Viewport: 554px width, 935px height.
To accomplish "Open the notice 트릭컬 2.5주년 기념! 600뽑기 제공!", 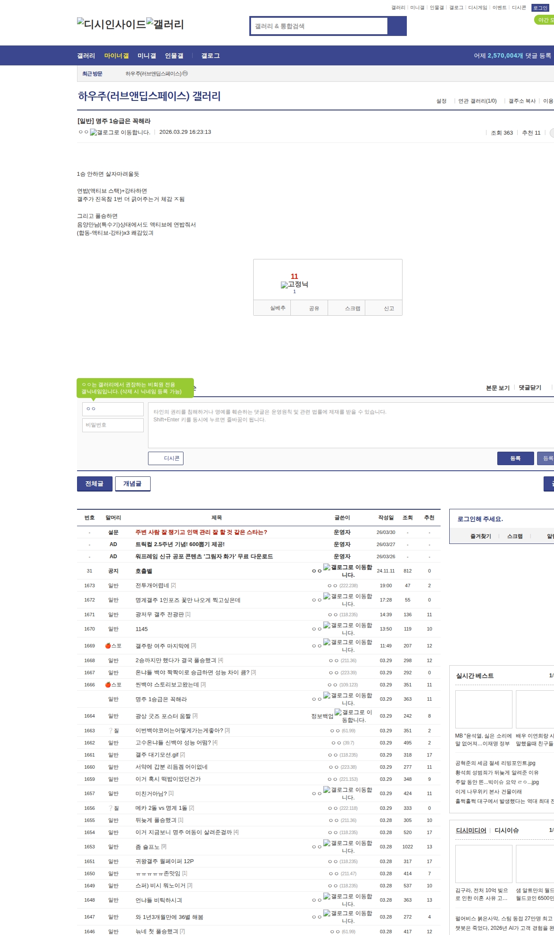I will click(180, 544).
